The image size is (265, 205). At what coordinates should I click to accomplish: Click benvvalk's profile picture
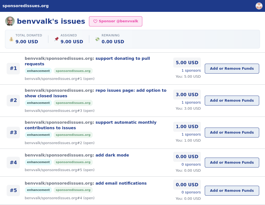[10, 21]
